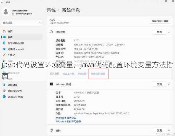Click the 设备规格 section header label

(x=60, y=32)
